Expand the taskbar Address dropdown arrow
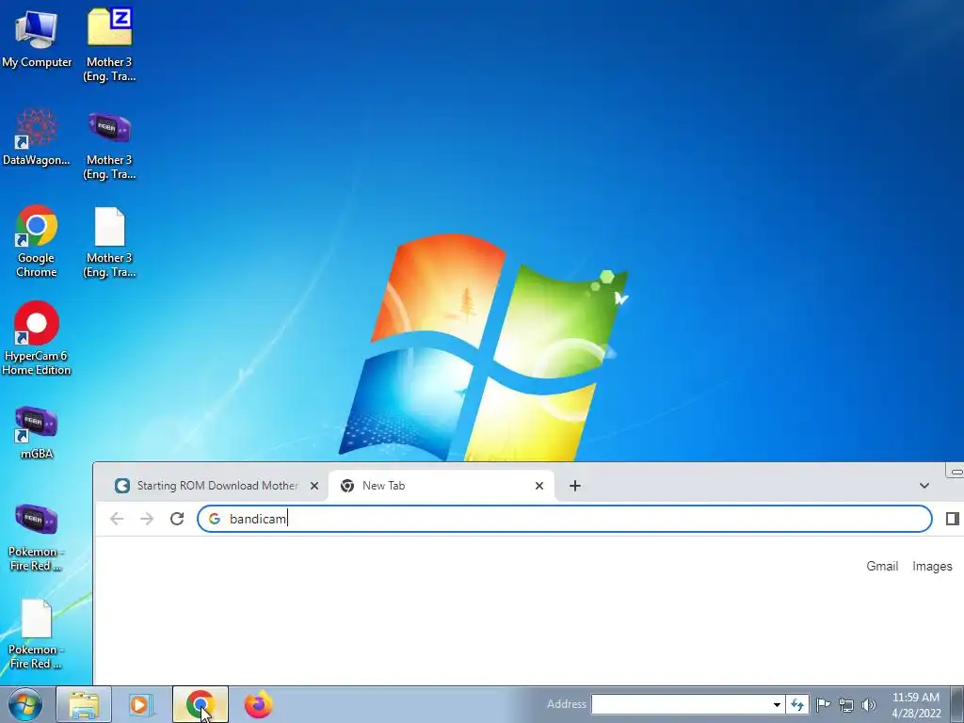Viewport: 964px width, 723px height. 777,704
